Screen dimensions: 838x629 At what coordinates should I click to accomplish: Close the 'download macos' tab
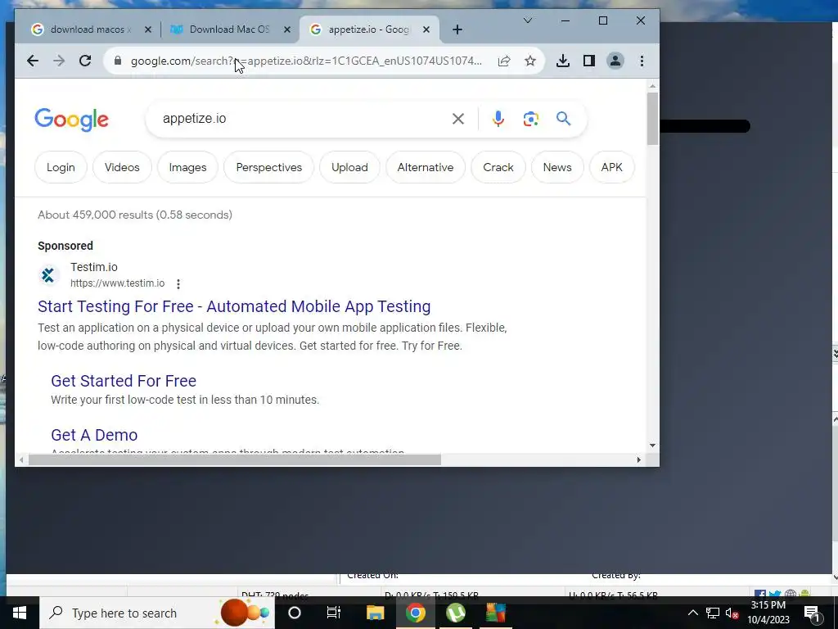tap(148, 29)
